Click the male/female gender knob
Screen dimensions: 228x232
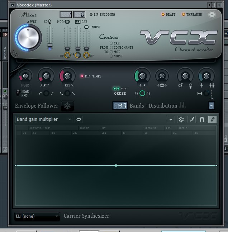pos(185,76)
